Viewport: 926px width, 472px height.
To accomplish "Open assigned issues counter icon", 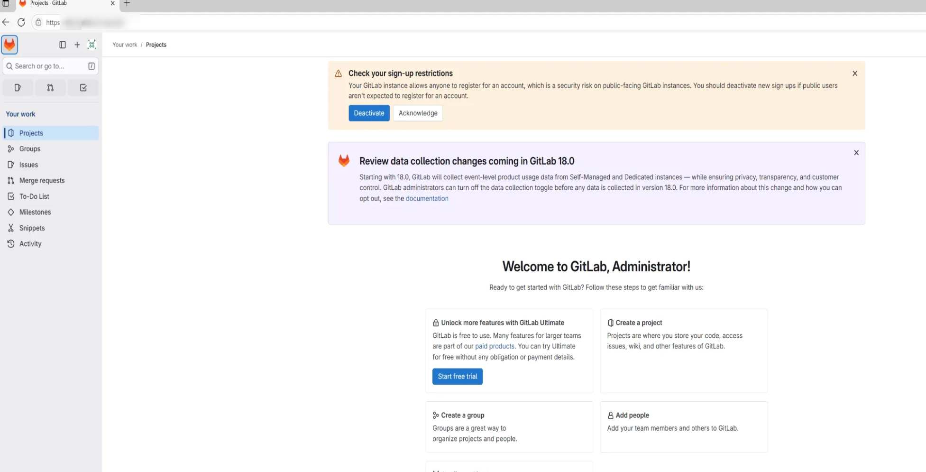I will pyautogui.click(x=18, y=88).
